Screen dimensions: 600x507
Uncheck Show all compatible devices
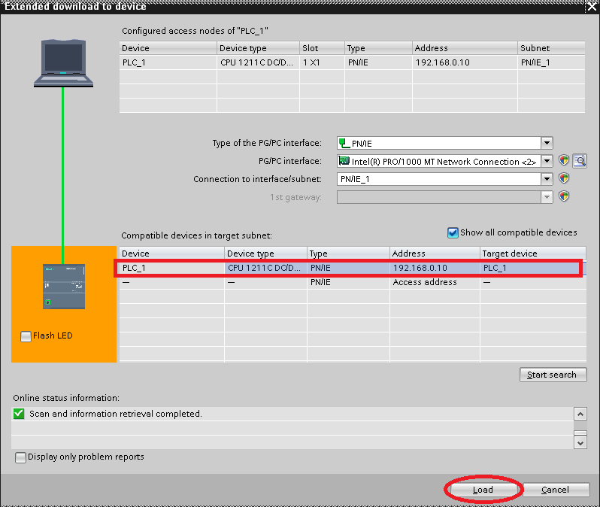pos(453,233)
